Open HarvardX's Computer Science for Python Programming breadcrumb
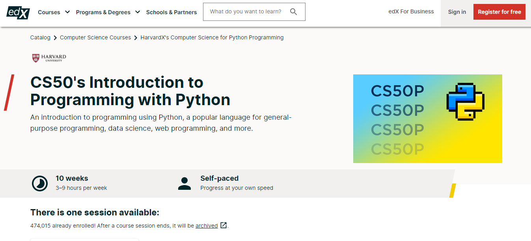The height and width of the screenshot is (241, 531). pos(212,37)
